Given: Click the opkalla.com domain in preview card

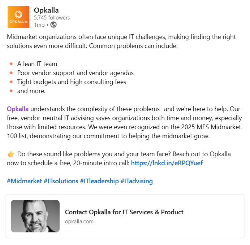Looking at the screenshot, I should click(x=79, y=221).
